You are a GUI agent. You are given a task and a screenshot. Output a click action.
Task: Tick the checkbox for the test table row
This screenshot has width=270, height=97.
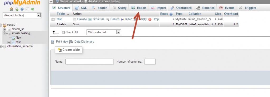click(x=53, y=19)
